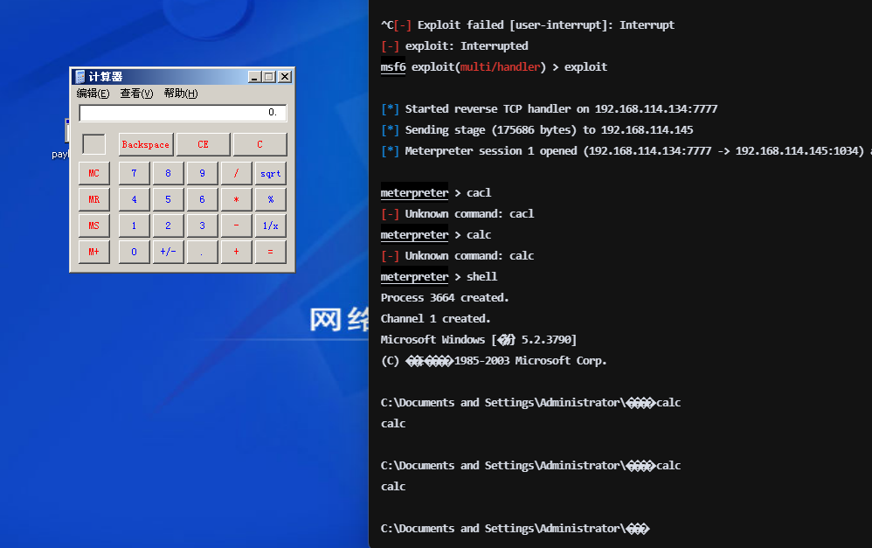Click '1985-2003 Microsoft Corp.' line
The width and height of the screenshot is (872, 548).
pos(494,361)
